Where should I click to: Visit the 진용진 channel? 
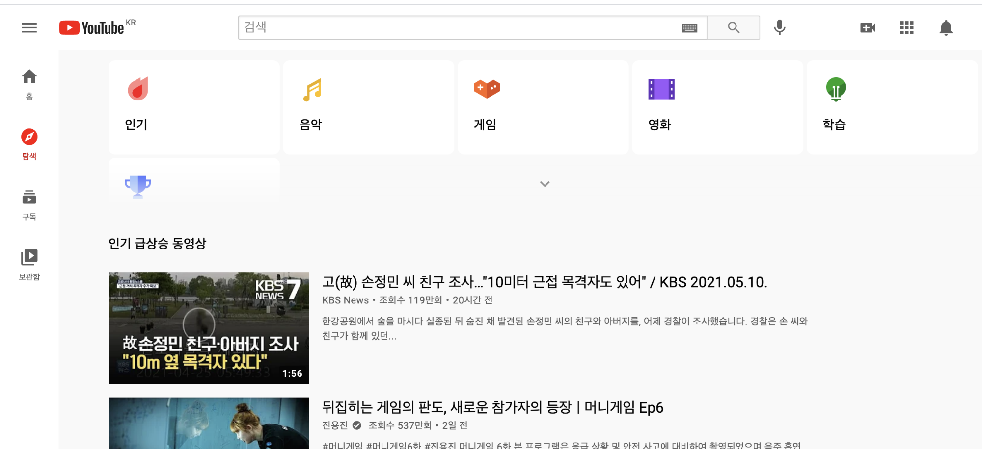[x=335, y=425]
